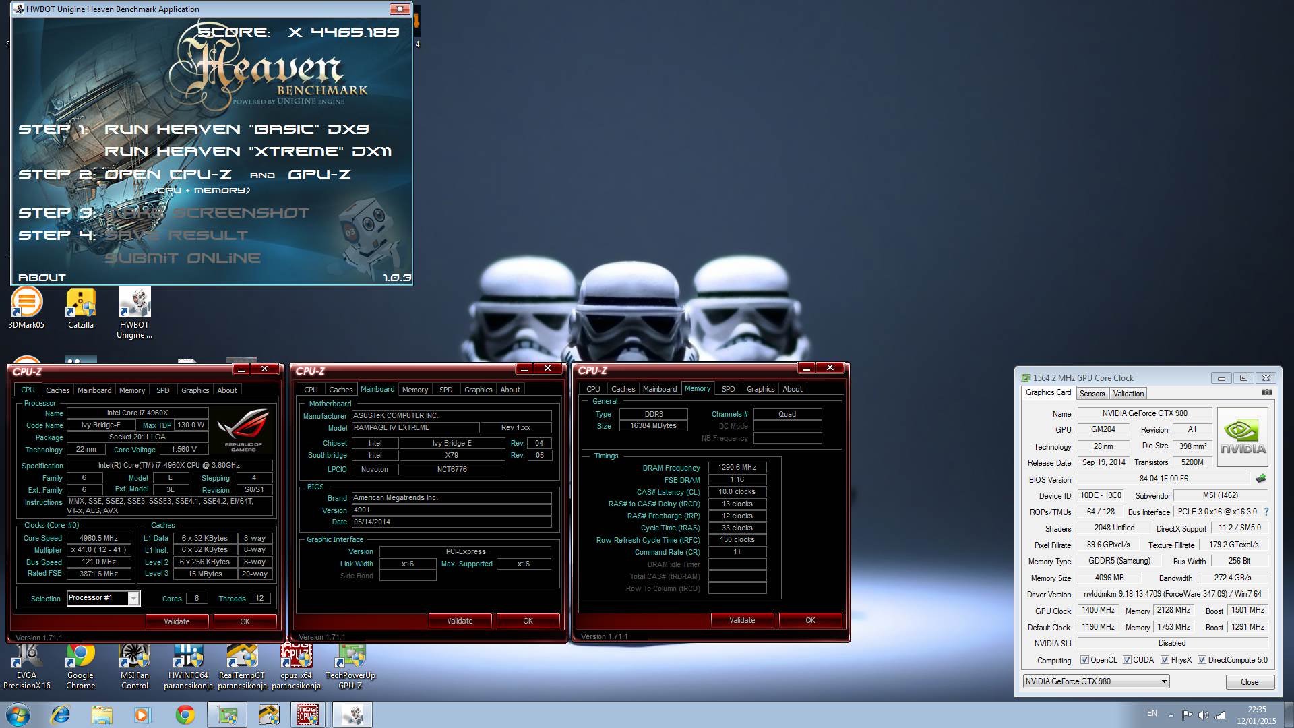Toggle the OpenCL checkbox in GPU-Z
Screen dimensions: 1294x728
(1084, 660)
